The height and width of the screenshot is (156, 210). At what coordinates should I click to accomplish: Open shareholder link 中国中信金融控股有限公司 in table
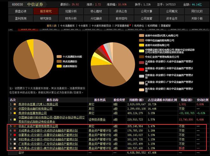(35, 109)
